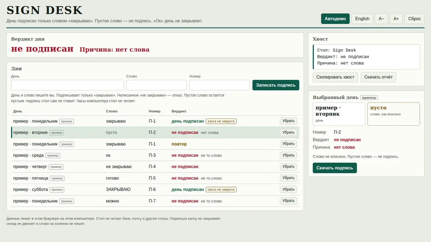Remove the П-5 пятница row with Убрать
Viewport: 431px width, 242px height.
point(288,178)
